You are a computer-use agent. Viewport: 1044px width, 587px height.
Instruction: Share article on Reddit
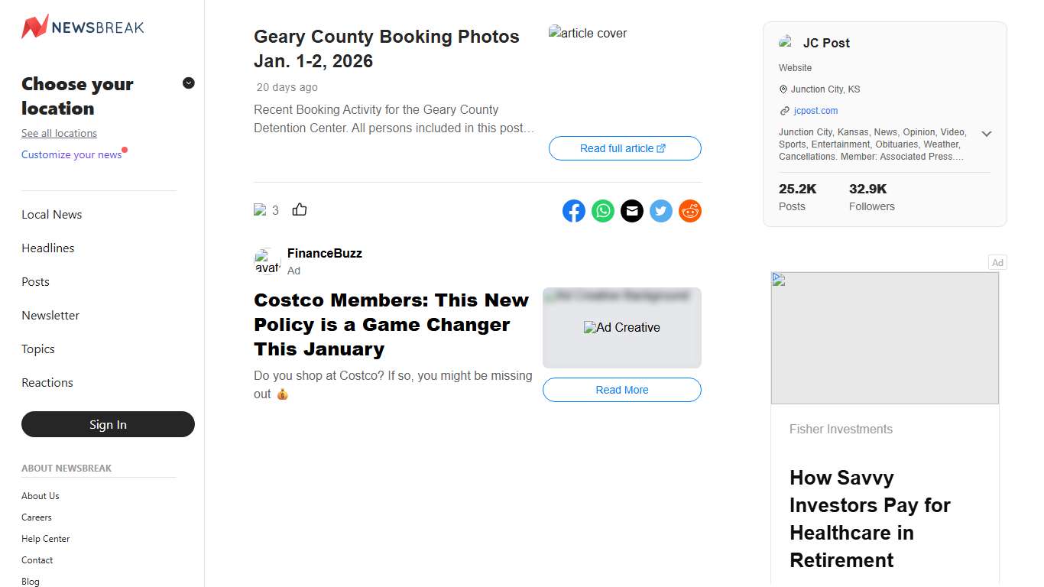[690, 211]
